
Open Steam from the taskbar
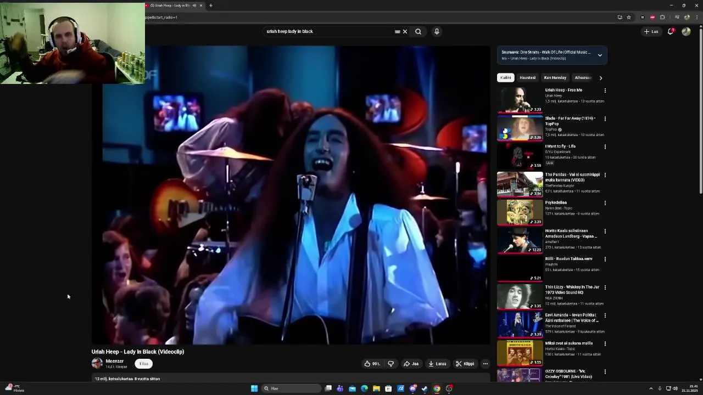(425, 388)
